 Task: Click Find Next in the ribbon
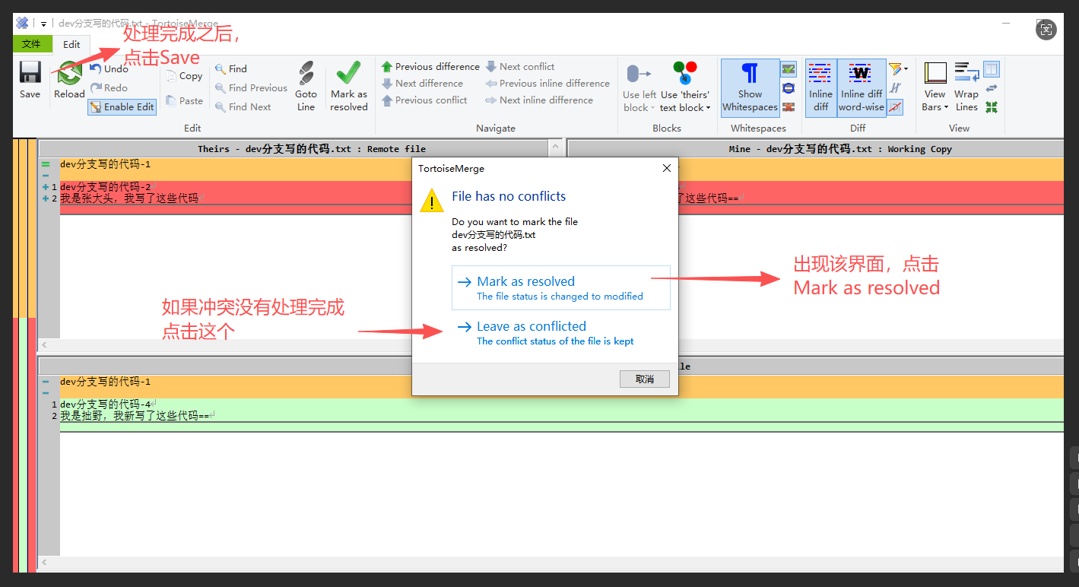(x=243, y=106)
